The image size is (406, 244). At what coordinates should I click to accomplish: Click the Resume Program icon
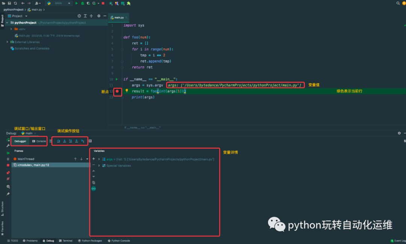pos(8,153)
